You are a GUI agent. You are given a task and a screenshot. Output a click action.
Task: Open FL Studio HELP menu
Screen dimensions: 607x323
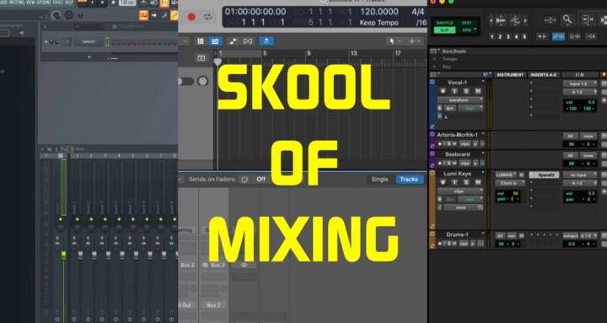(69, 3)
